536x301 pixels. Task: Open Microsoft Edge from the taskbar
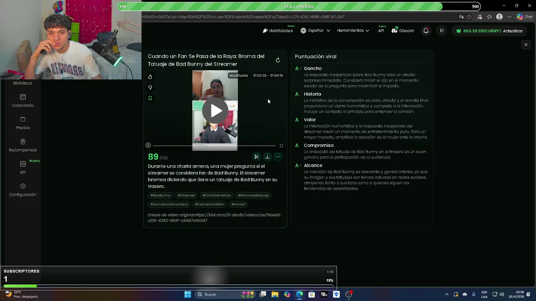click(x=299, y=294)
